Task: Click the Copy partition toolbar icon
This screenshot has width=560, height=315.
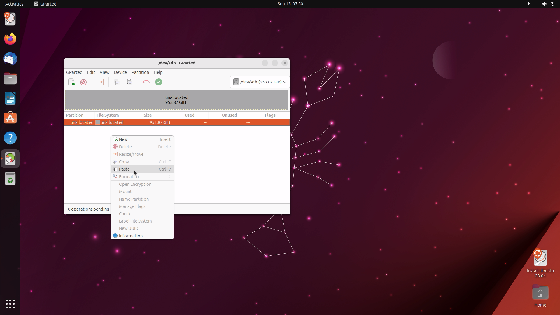Action: pyautogui.click(x=117, y=82)
